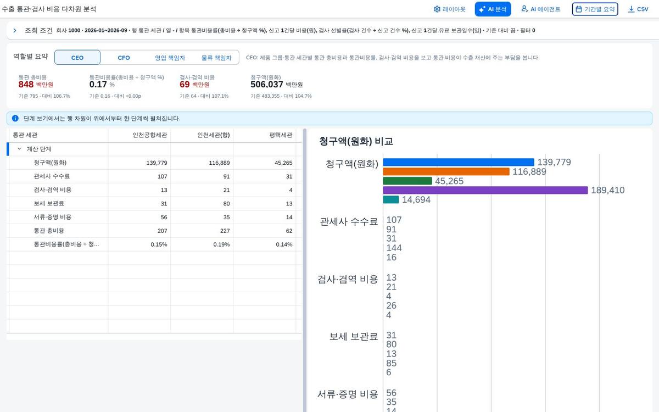Switch to the 물류 책임자 tab
The image size is (659, 412).
216,58
